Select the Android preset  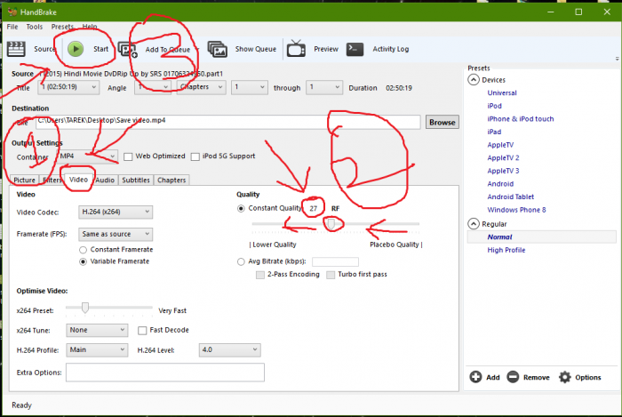tap(500, 184)
